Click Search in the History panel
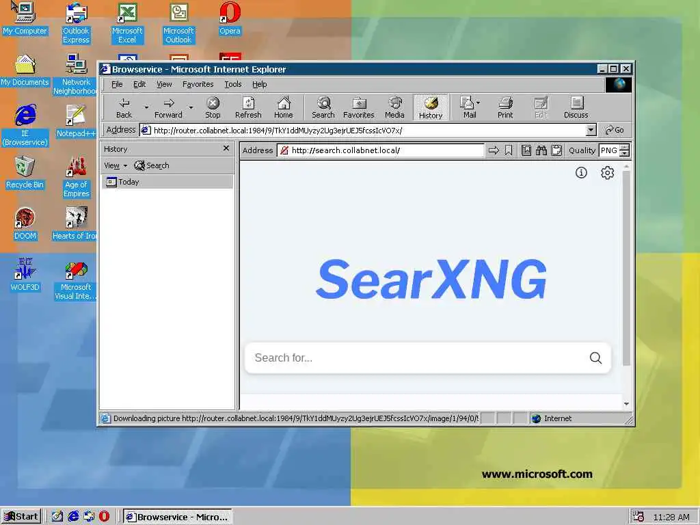700x525 pixels. pyautogui.click(x=152, y=165)
